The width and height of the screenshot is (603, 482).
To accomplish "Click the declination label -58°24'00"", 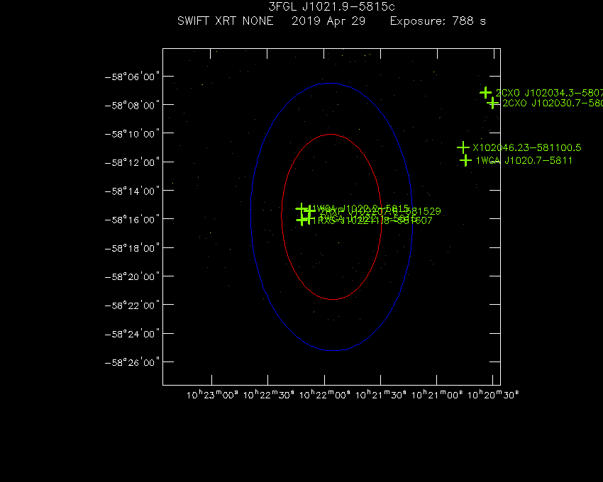I will coord(132,334).
